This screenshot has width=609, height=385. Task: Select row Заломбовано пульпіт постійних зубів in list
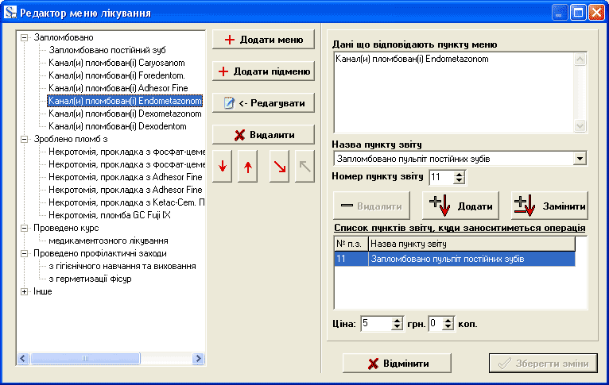click(x=455, y=259)
